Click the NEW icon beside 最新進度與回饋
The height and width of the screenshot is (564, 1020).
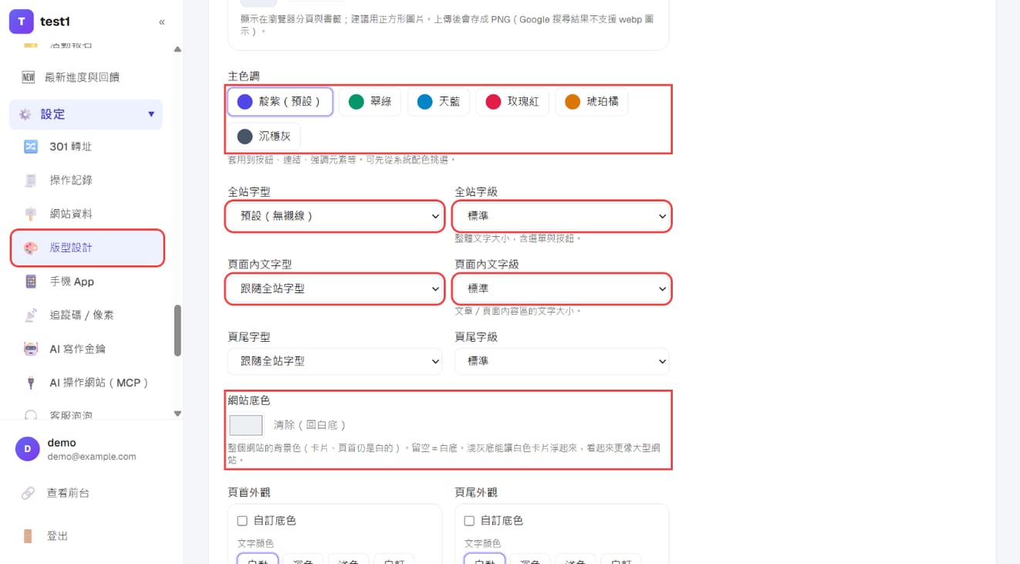29,77
